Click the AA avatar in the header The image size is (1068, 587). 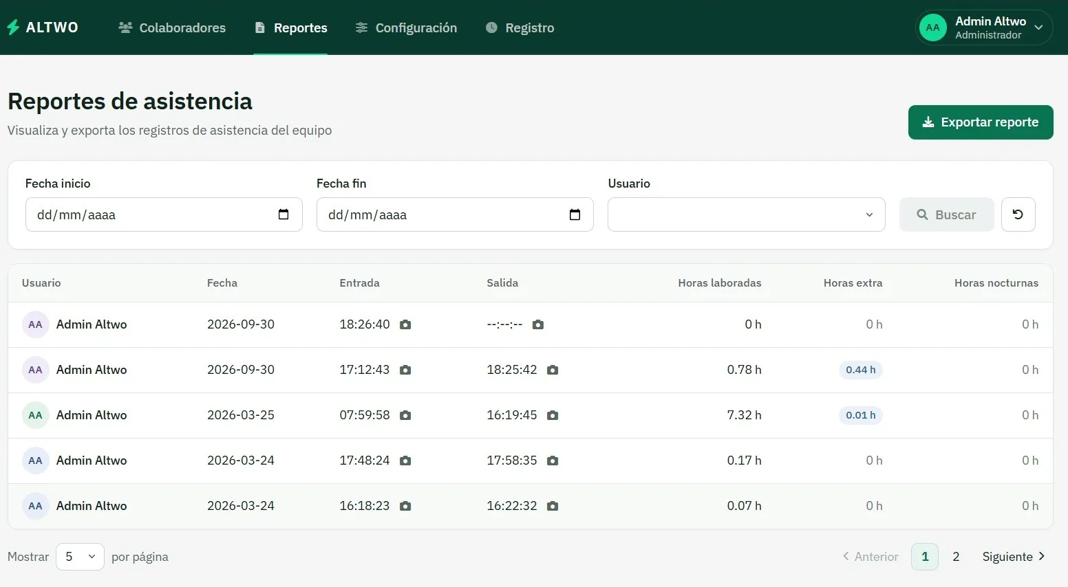pyautogui.click(x=932, y=27)
